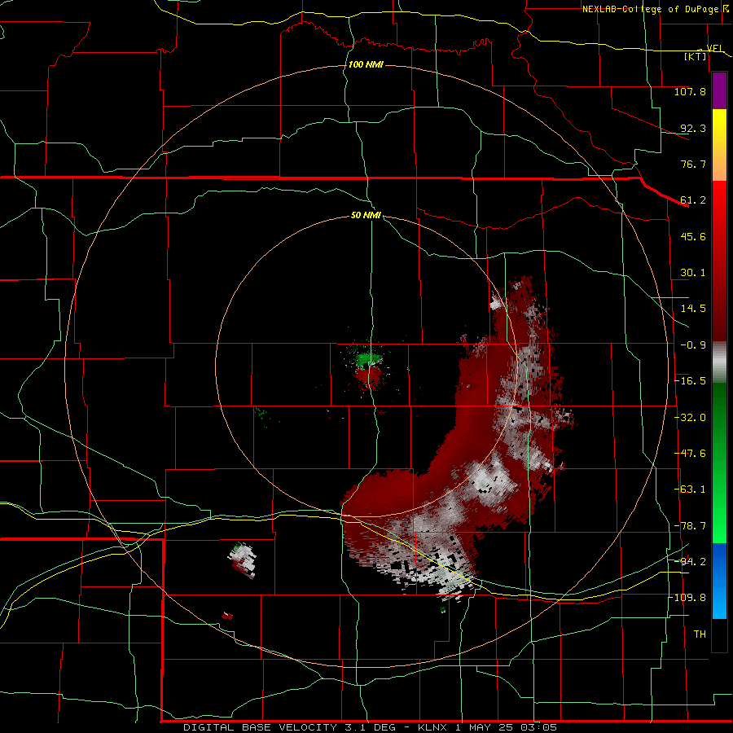Click the 61.2 velocity scale value
The width and height of the screenshot is (733, 733).
pos(693,200)
